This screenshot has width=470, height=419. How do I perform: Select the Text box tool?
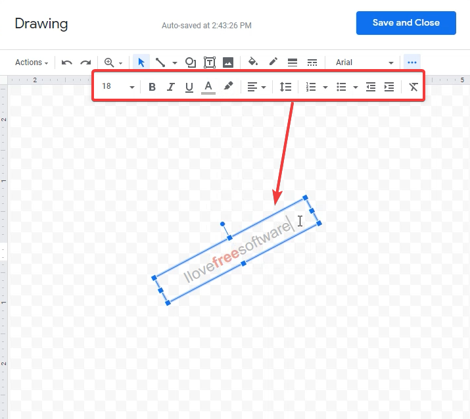pyautogui.click(x=210, y=62)
